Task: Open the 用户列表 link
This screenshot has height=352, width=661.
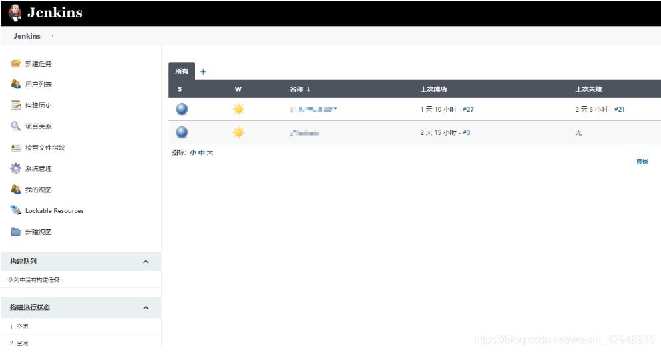Action: [39, 85]
